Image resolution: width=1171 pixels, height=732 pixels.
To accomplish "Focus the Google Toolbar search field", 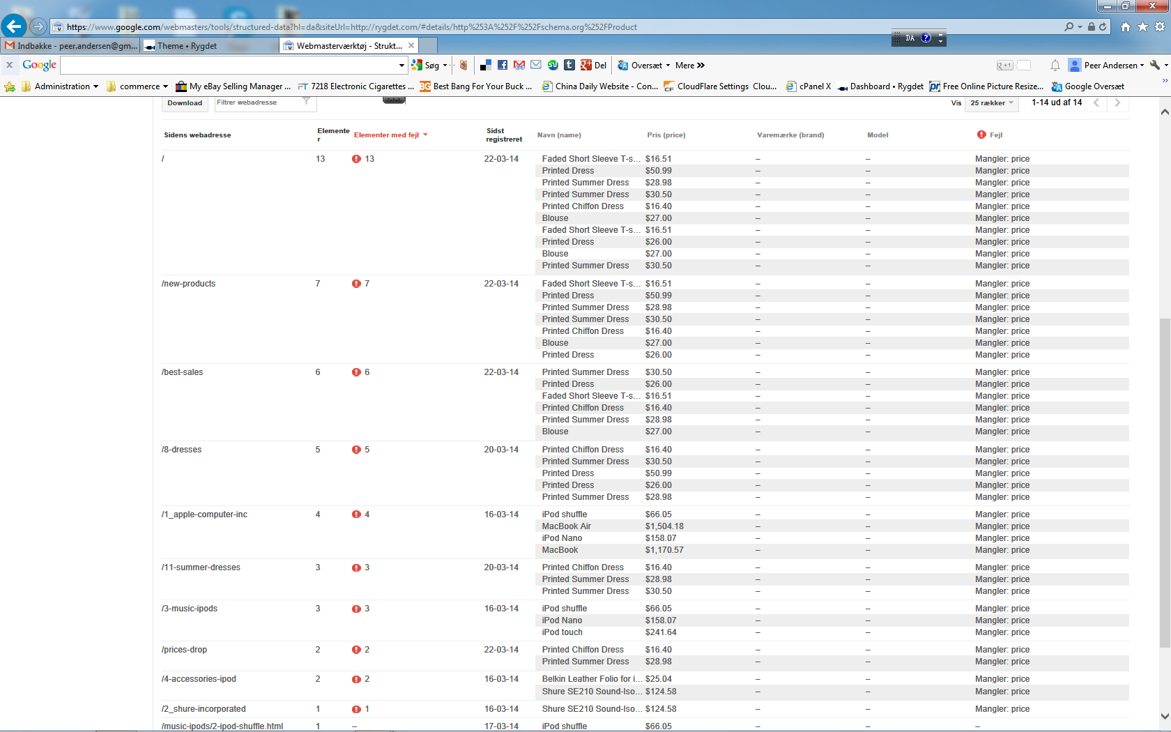I will click(x=229, y=65).
